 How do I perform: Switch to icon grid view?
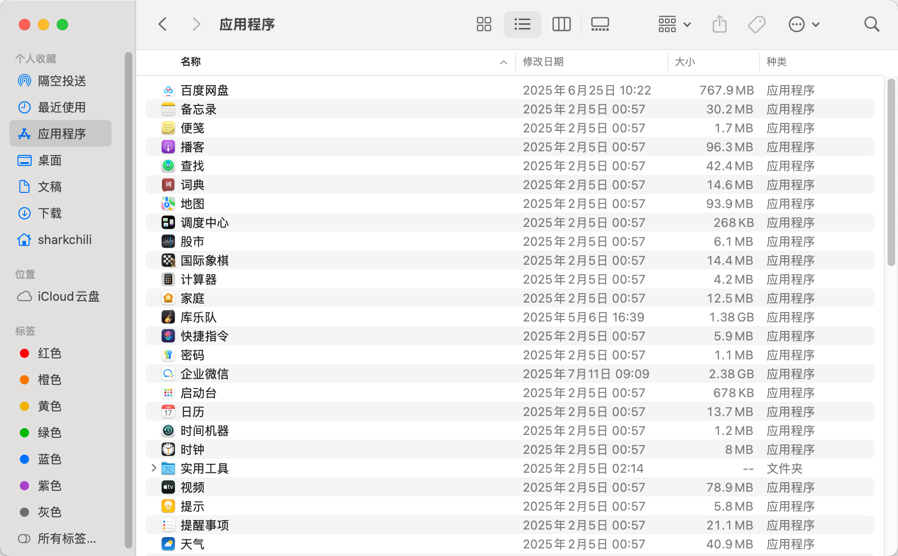click(484, 24)
